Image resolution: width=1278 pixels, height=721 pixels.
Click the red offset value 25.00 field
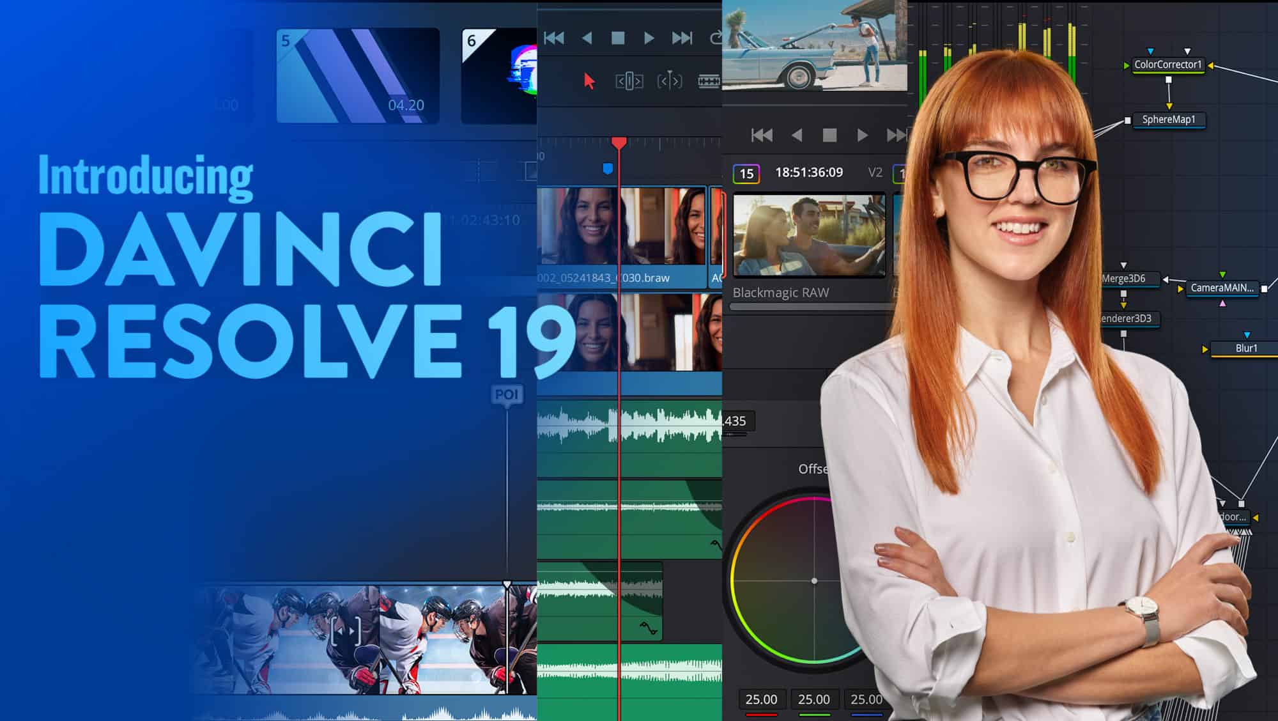pyautogui.click(x=761, y=699)
